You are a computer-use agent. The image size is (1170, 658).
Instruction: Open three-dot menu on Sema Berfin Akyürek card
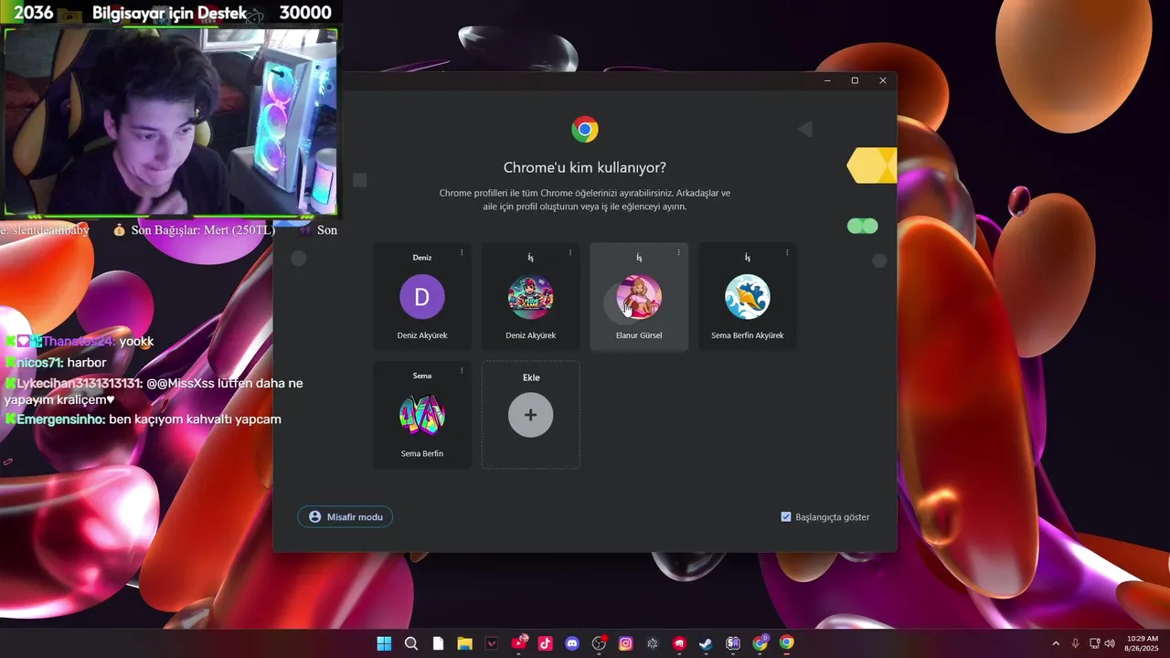click(787, 253)
